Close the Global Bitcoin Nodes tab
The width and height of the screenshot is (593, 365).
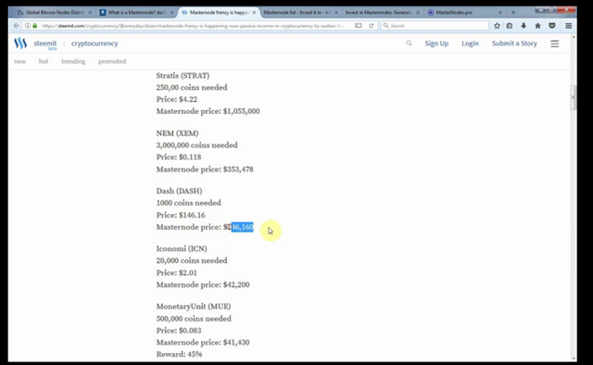point(90,12)
